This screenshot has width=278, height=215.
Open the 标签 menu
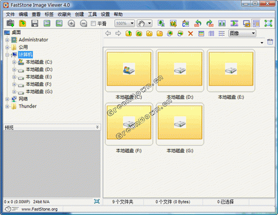(49, 14)
